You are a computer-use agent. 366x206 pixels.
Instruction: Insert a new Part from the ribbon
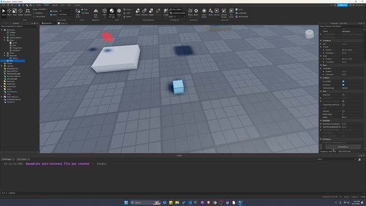coord(104,12)
